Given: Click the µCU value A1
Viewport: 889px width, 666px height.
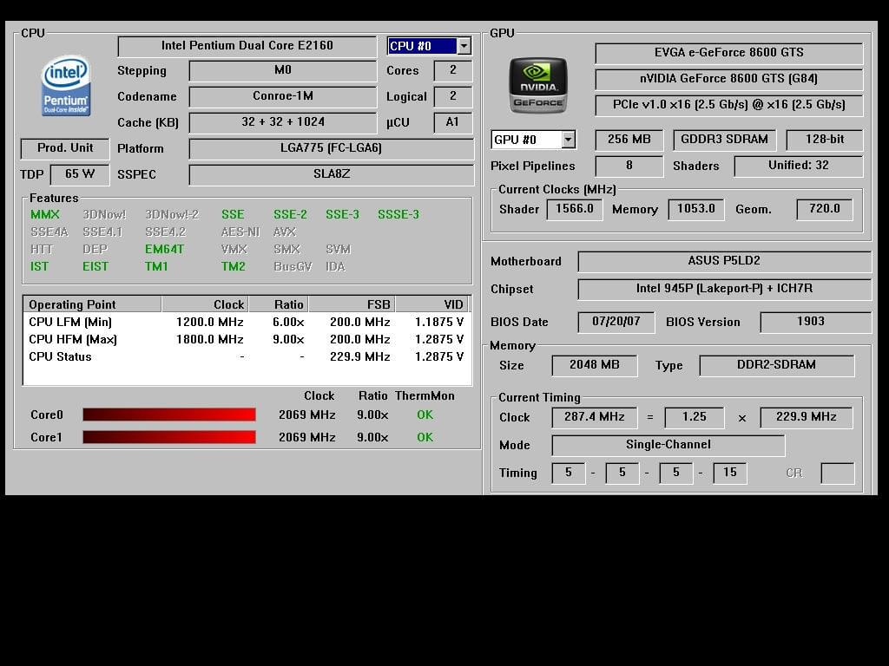Looking at the screenshot, I should (452, 122).
